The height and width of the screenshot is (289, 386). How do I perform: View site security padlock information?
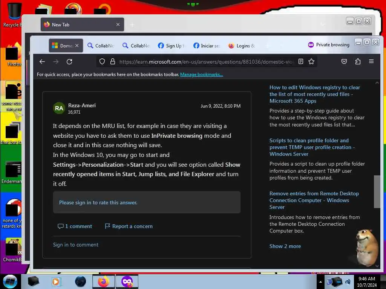(112, 61)
